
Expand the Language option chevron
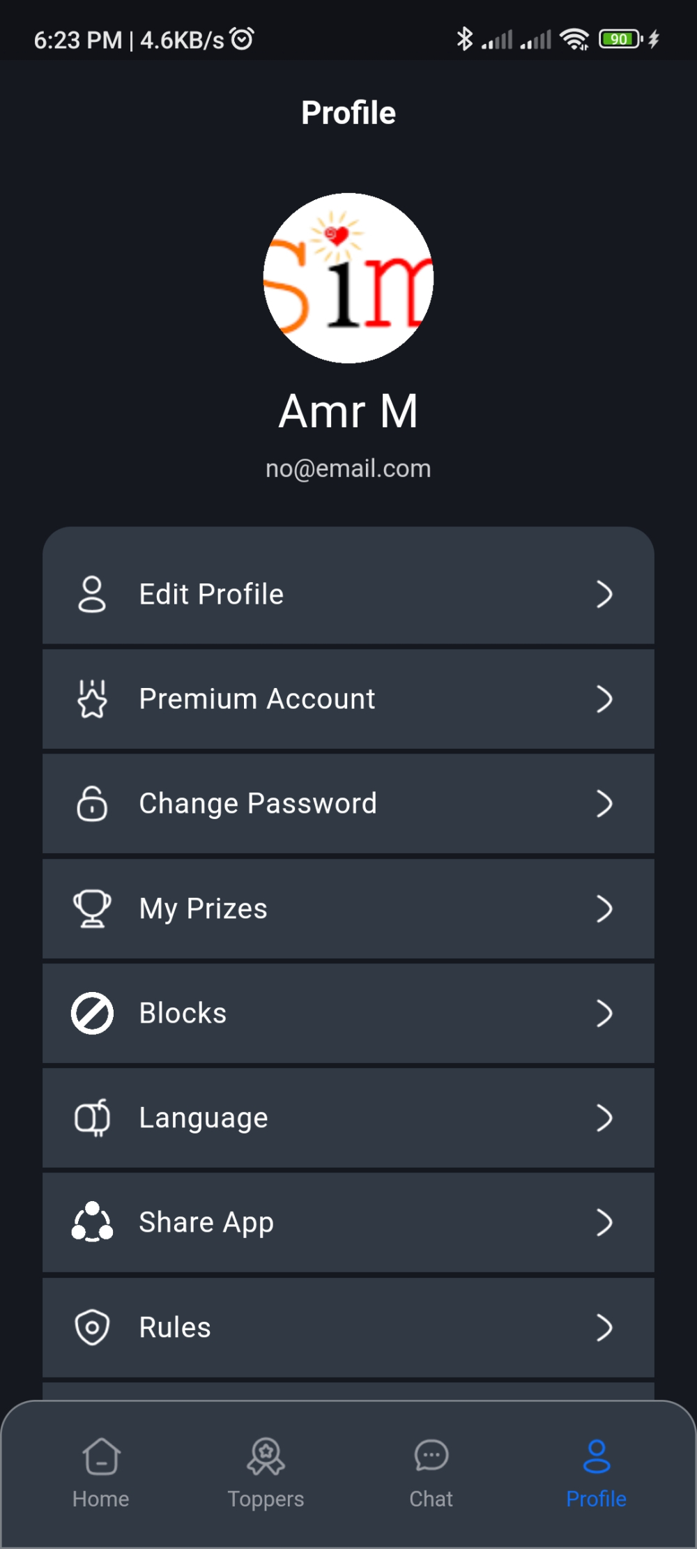point(604,1117)
